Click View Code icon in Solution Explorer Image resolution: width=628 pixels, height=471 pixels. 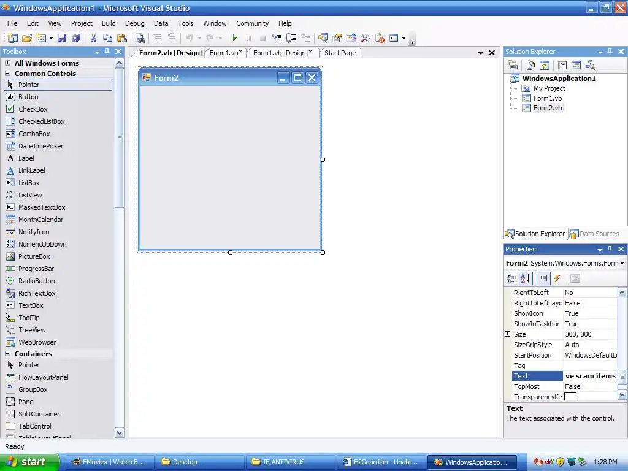click(x=562, y=65)
